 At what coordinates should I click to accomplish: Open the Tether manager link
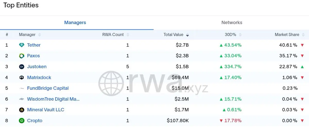tap(34, 45)
